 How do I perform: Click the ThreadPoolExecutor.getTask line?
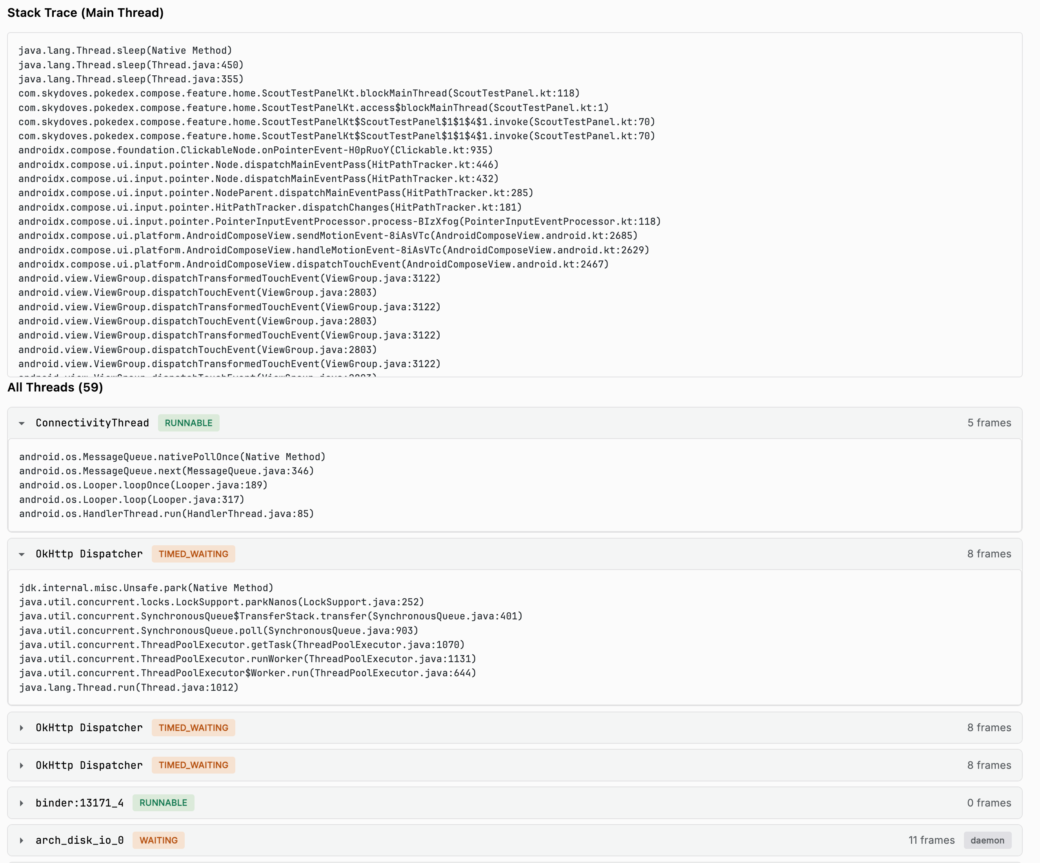(x=242, y=645)
